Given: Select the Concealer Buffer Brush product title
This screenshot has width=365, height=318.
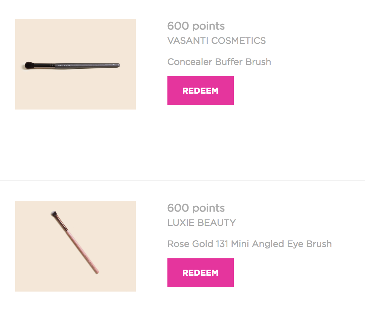Looking at the screenshot, I should [219, 62].
